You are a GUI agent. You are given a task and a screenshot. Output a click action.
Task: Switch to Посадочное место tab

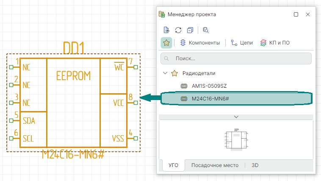point(215,165)
